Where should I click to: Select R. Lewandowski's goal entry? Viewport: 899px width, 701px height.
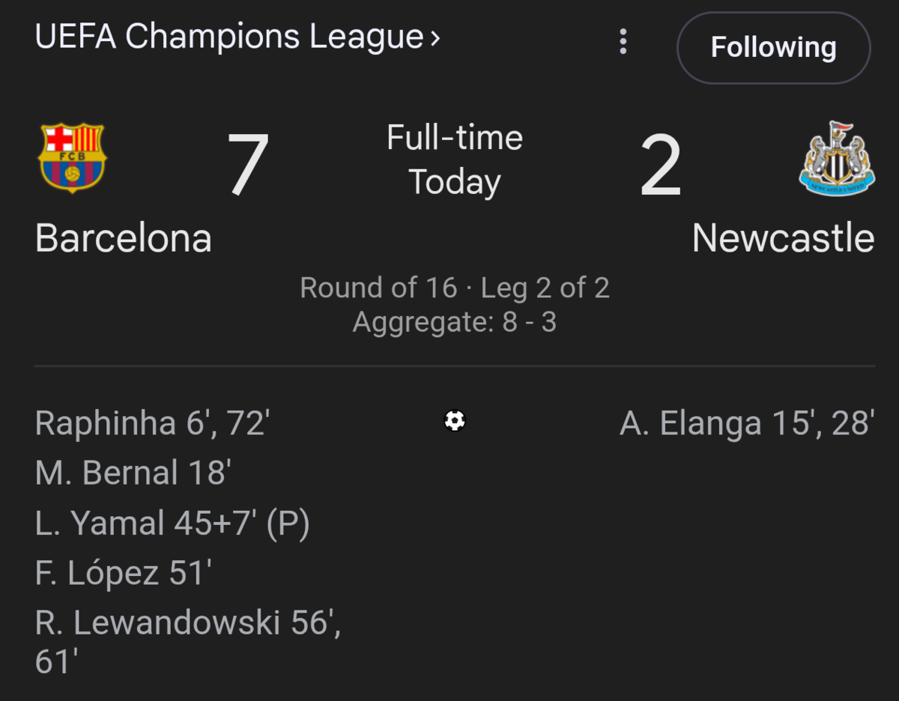pyautogui.click(x=187, y=623)
